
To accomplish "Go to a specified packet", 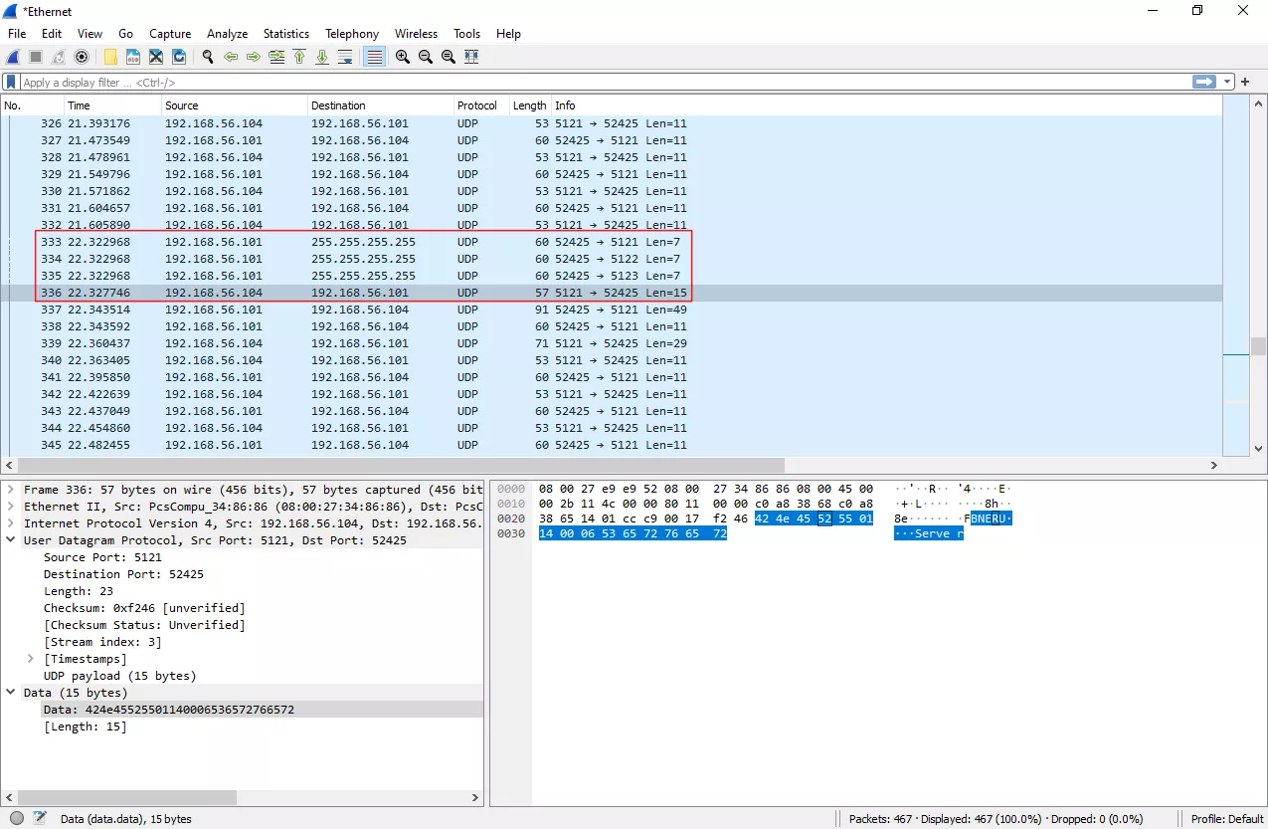I will click(276, 57).
